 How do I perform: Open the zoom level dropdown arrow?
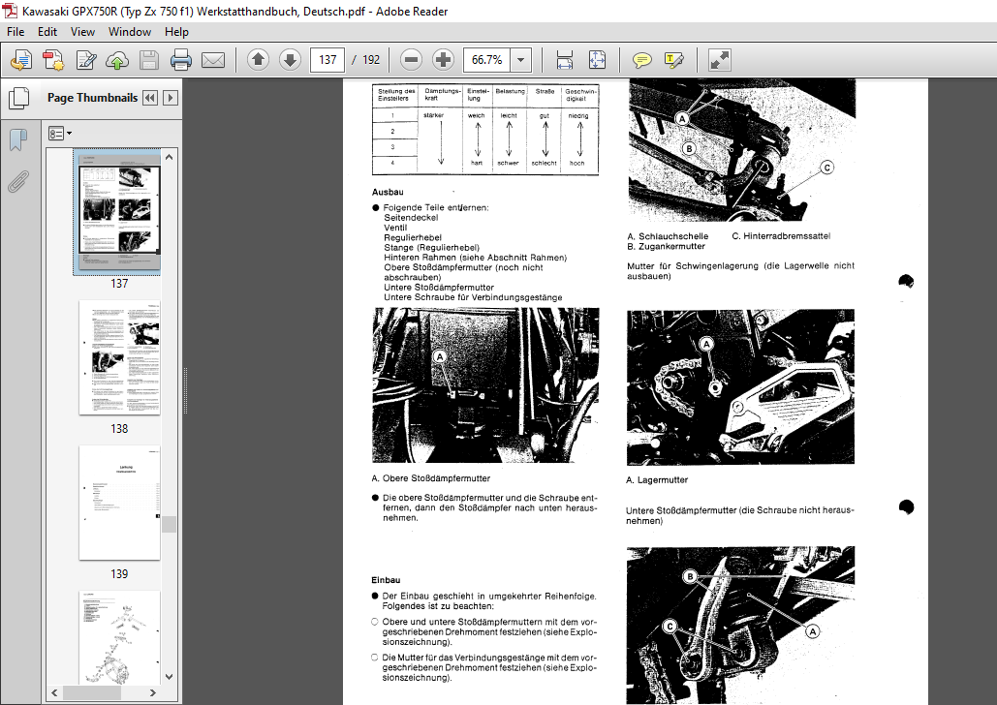[x=520, y=60]
